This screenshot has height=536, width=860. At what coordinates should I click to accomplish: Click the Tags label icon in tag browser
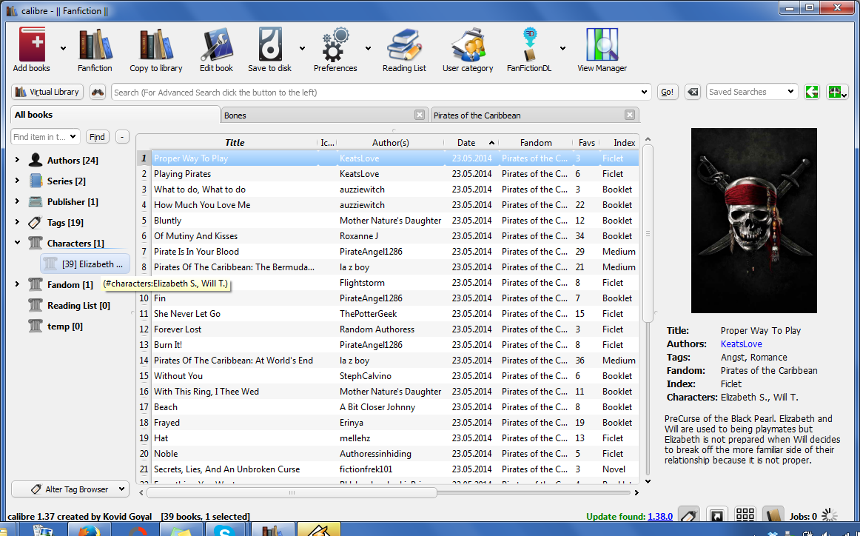(x=36, y=222)
